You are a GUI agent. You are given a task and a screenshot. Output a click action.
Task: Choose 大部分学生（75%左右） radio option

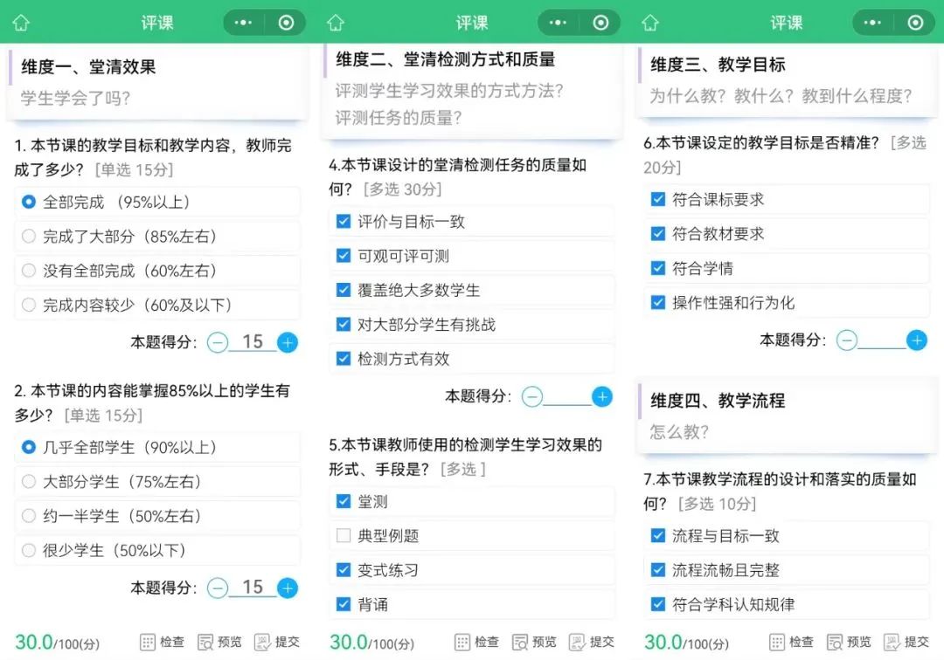tap(157, 482)
